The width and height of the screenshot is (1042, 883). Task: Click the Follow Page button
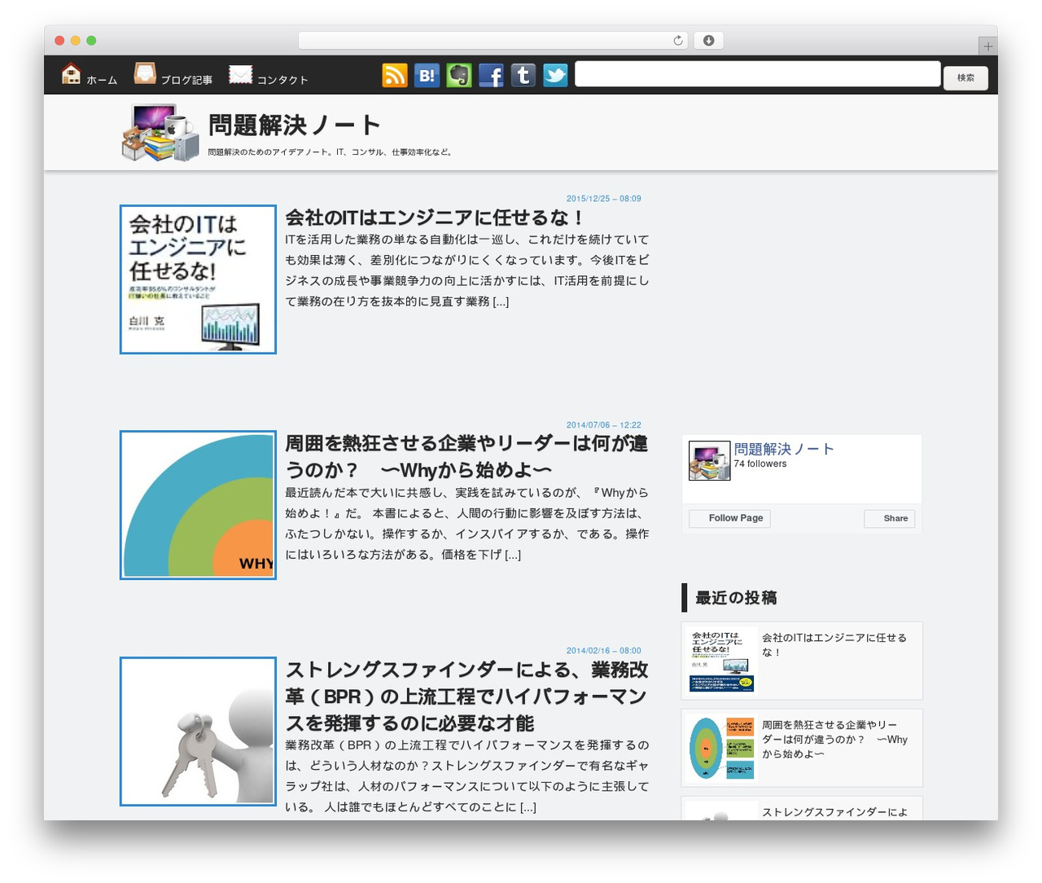pyautogui.click(x=729, y=518)
